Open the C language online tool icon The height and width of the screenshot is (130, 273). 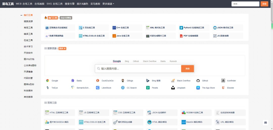80,28
